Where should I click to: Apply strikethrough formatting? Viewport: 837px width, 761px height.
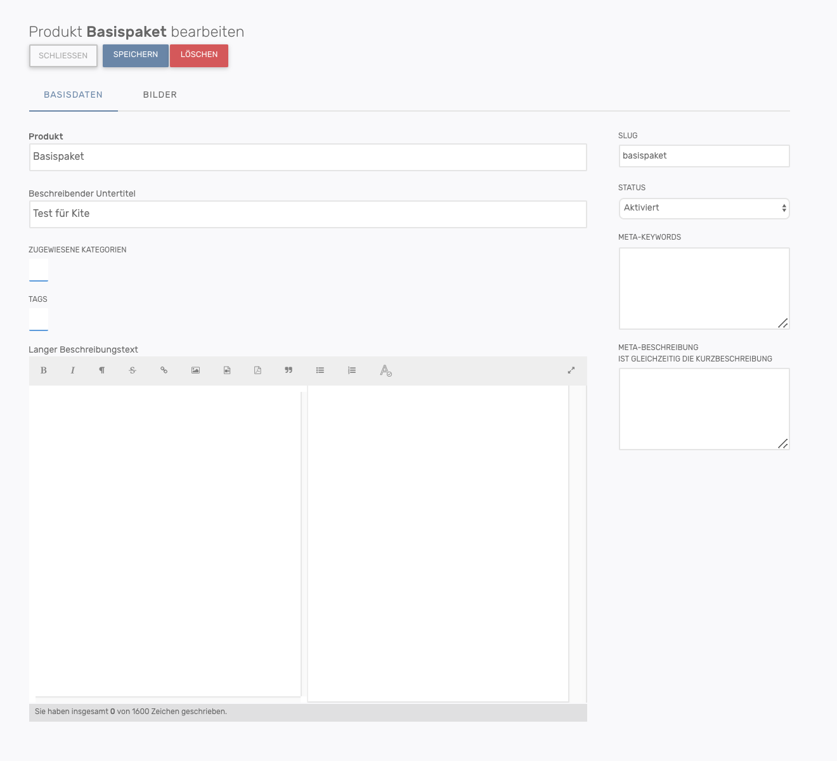[x=133, y=370]
